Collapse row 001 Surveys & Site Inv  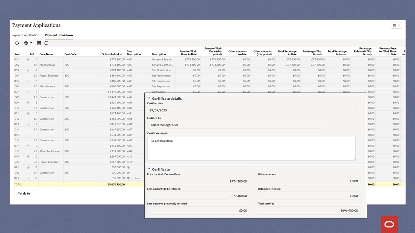(29, 59)
